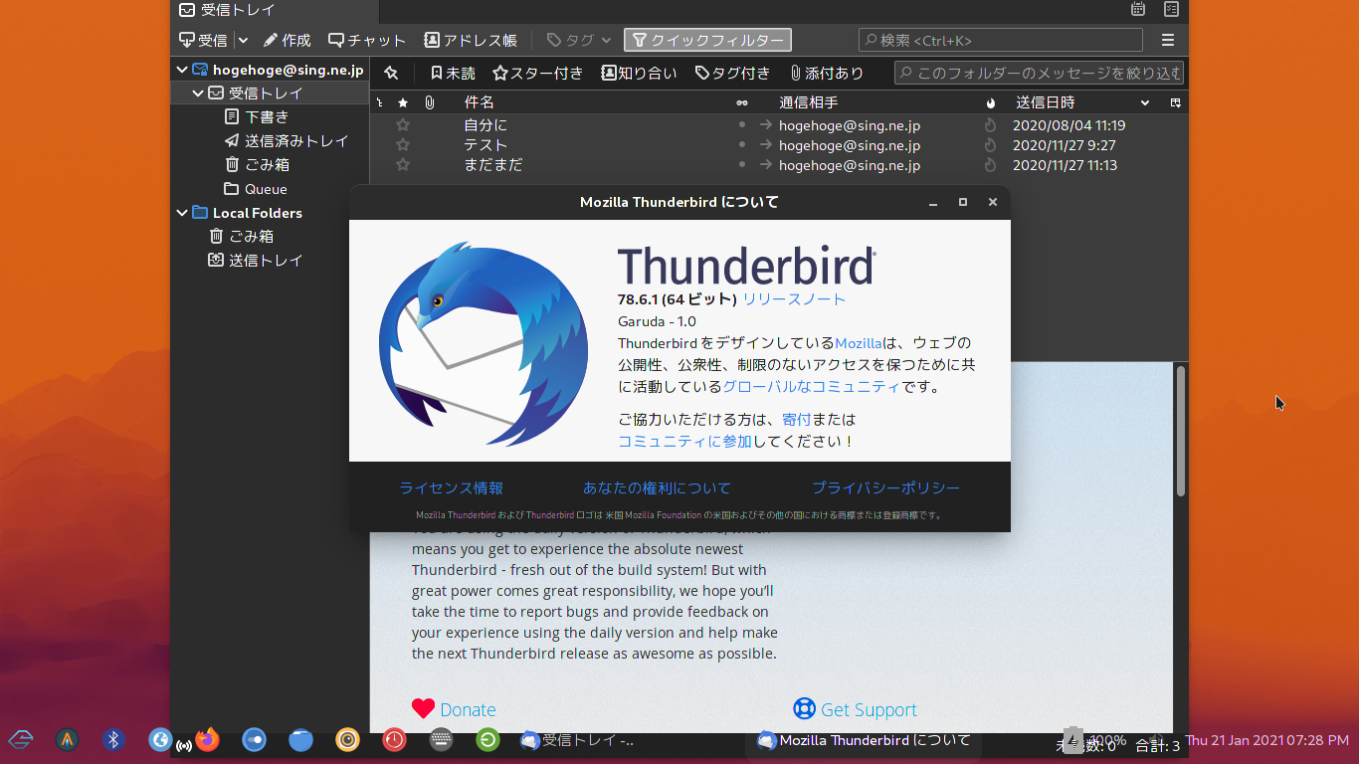Screen dimensions: 1359x764
Task: Open the blue file manager taskbar icon
Action: (x=300, y=739)
